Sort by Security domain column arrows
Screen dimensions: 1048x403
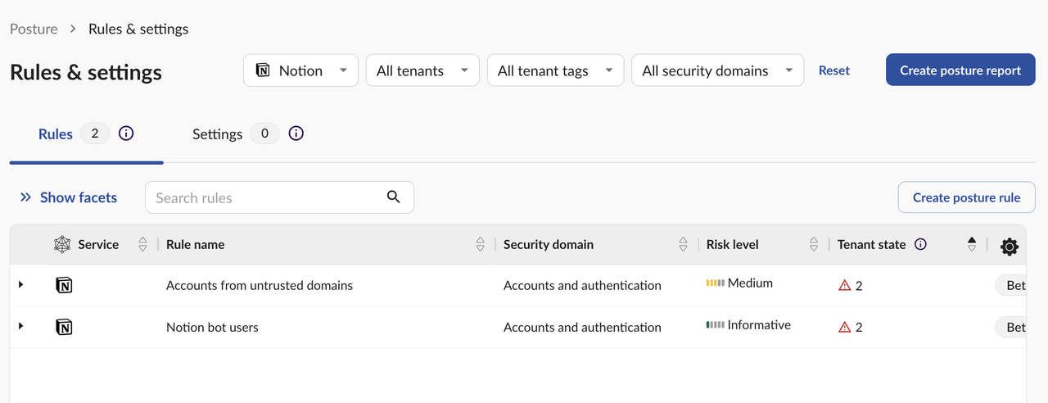[683, 244]
